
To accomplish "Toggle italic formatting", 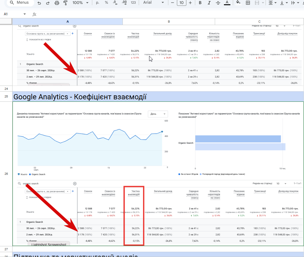I will click(x=209, y=3).
